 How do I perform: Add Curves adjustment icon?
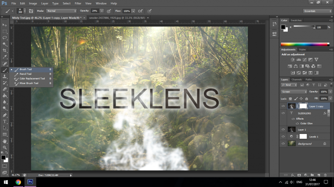tap(305, 60)
